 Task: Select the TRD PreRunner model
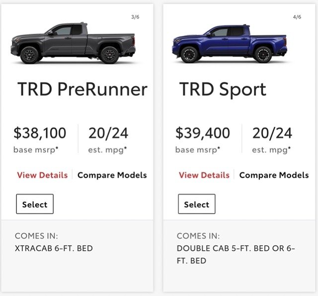pos(35,204)
